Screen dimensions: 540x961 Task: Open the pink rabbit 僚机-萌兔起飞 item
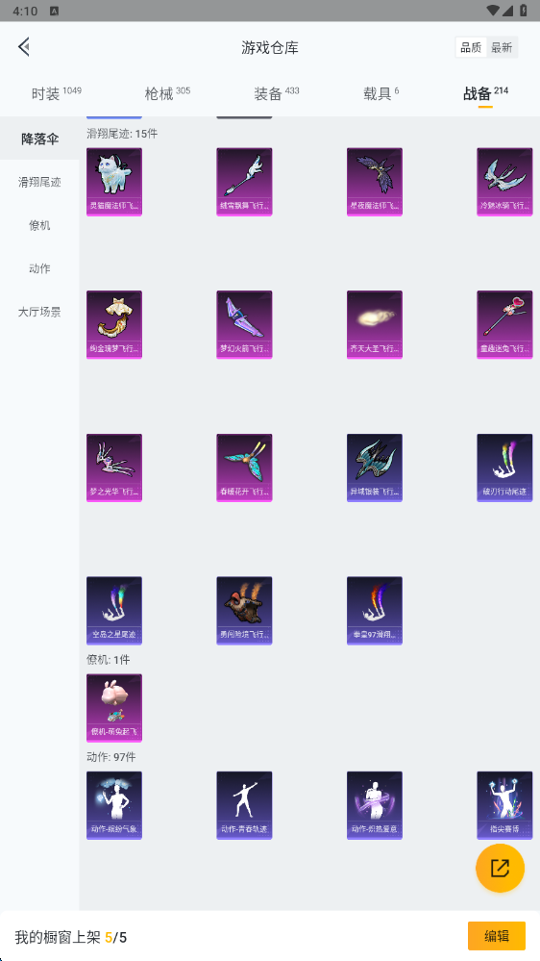114,708
